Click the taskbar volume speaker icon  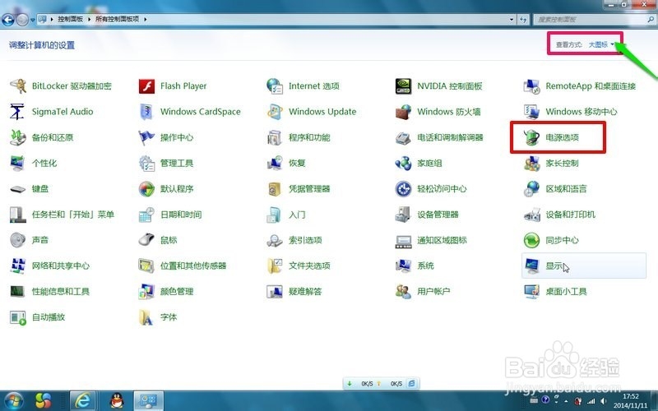point(603,400)
